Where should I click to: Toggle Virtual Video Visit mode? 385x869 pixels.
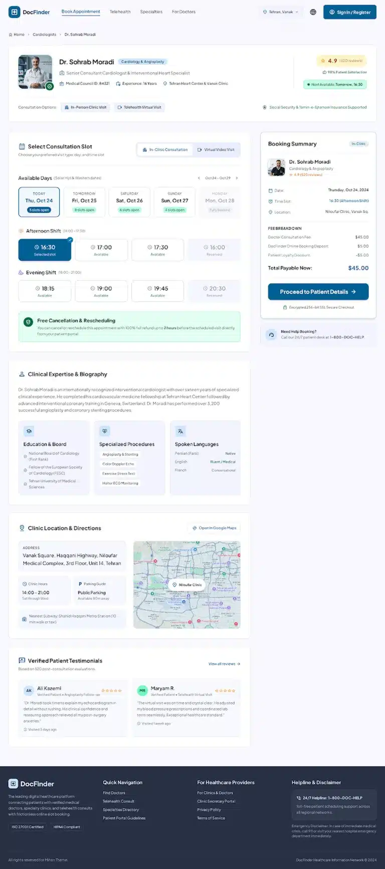pos(216,149)
